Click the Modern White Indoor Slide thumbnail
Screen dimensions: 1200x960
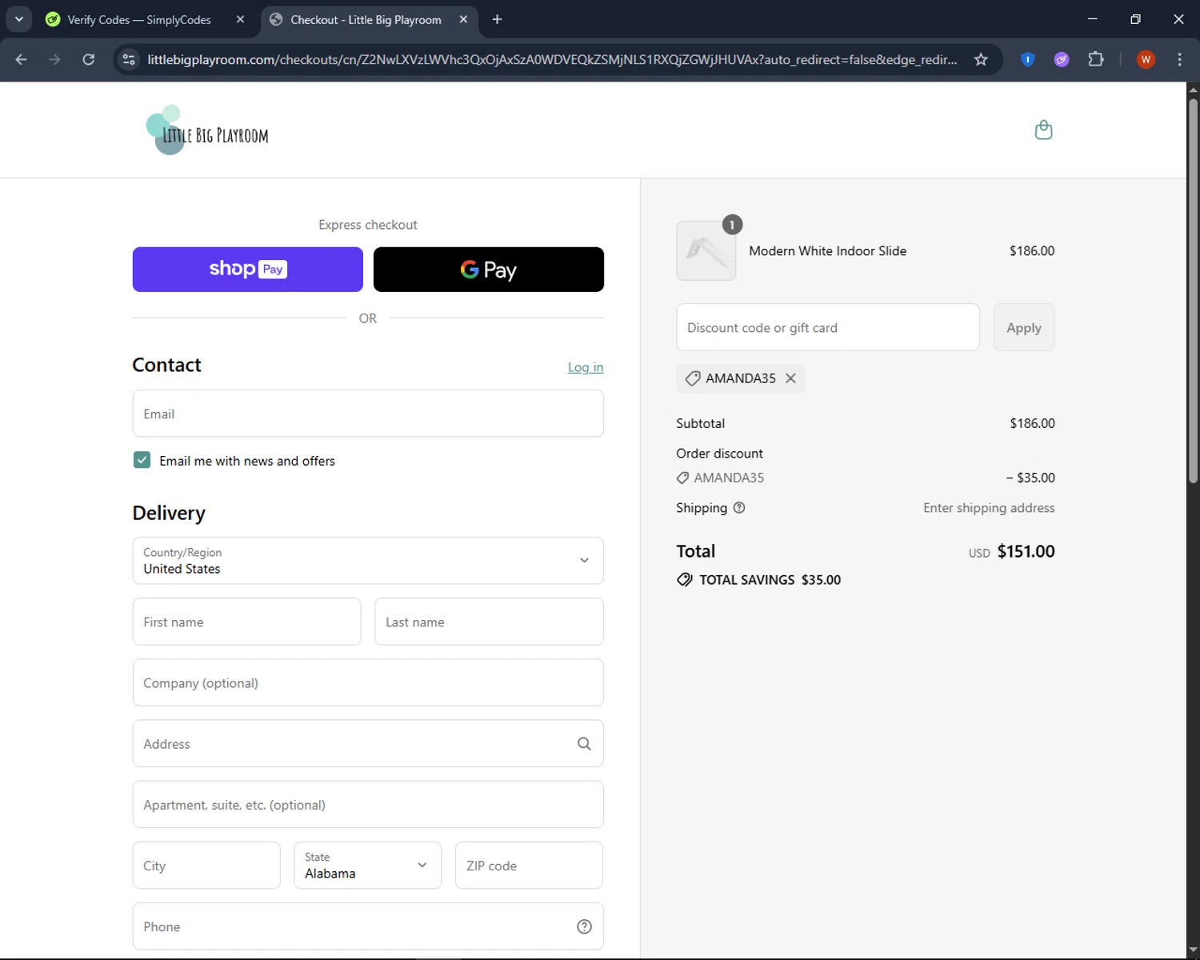(x=706, y=250)
